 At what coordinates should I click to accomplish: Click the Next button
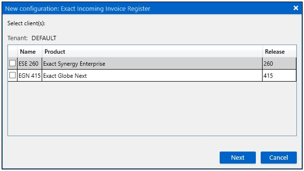click(237, 157)
